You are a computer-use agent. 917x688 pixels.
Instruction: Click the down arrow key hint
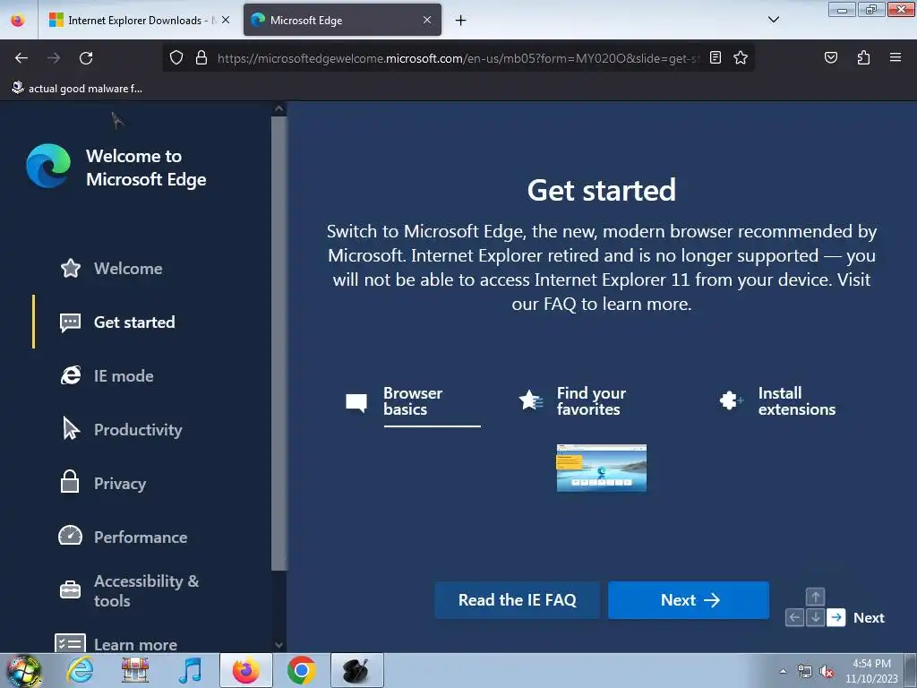[x=815, y=617]
